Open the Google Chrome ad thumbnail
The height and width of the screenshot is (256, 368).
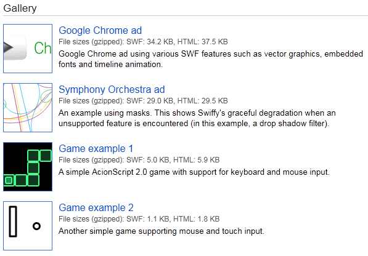click(x=28, y=49)
